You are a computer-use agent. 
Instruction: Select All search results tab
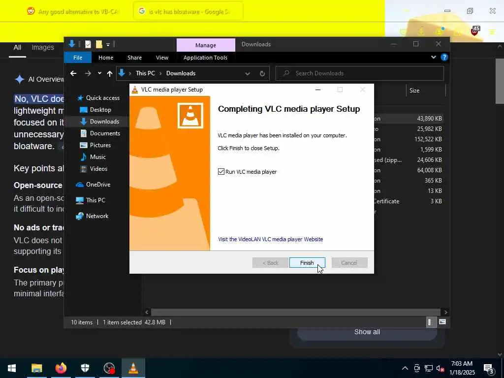(x=17, y=47)
